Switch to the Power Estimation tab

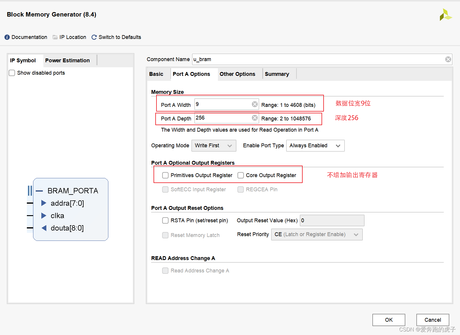(68, 60)
